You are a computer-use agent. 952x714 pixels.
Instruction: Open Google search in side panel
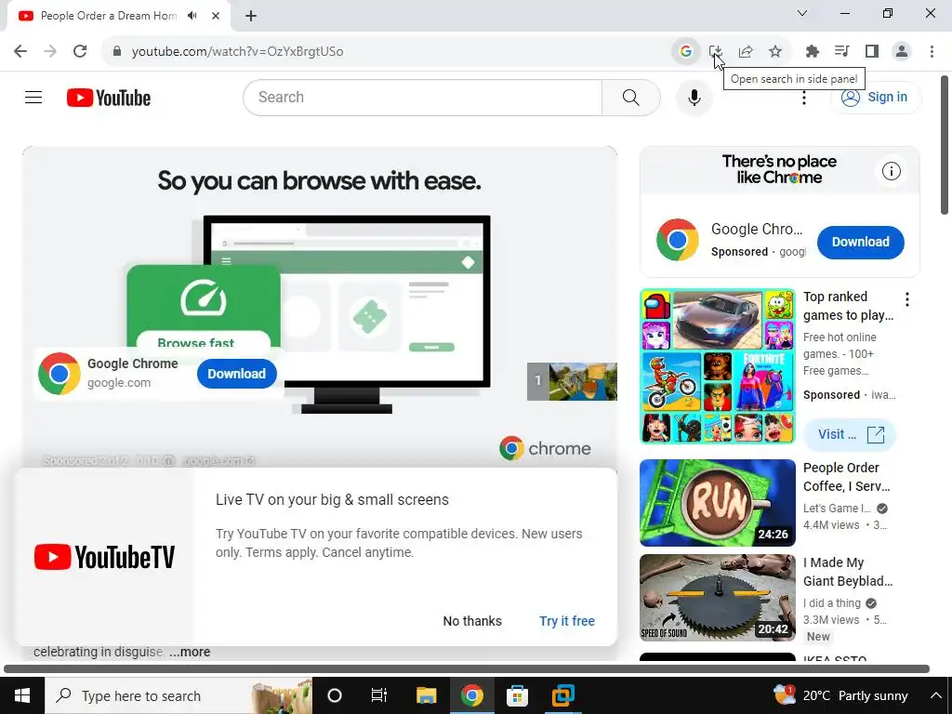685,51
